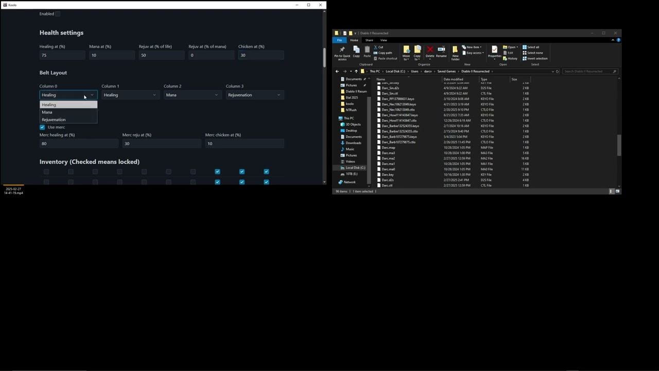Create a New folder from ribbon
The width and height of the screenshot is (659, 371).
pos(455,53)
